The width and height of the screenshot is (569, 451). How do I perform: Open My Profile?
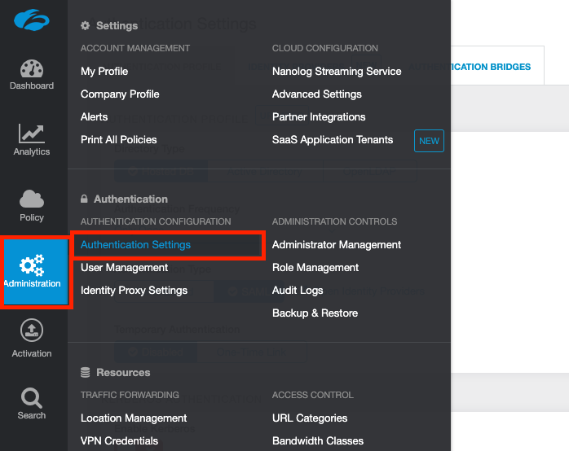(104, 71)
